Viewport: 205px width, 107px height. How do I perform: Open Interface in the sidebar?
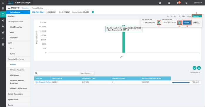(x=11, y=16)
